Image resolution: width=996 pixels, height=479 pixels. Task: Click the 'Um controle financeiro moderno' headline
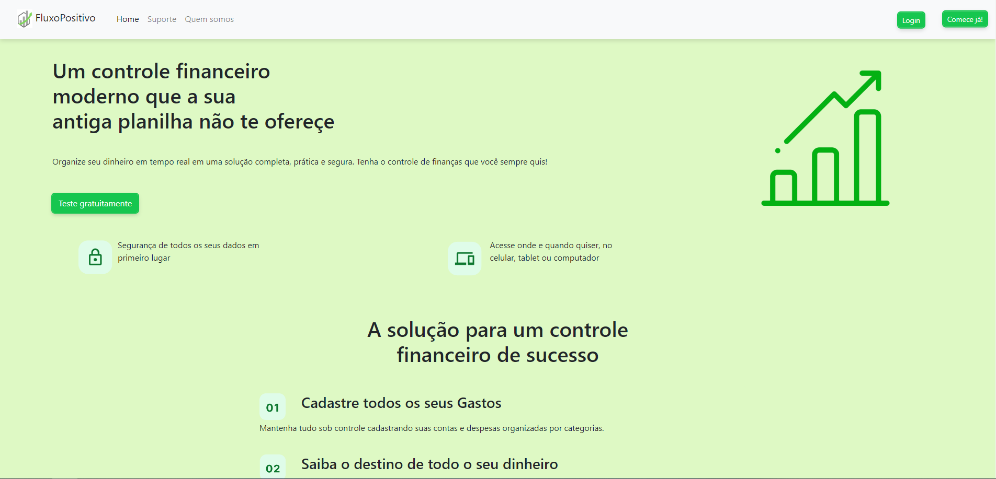(x=193, y=97)
